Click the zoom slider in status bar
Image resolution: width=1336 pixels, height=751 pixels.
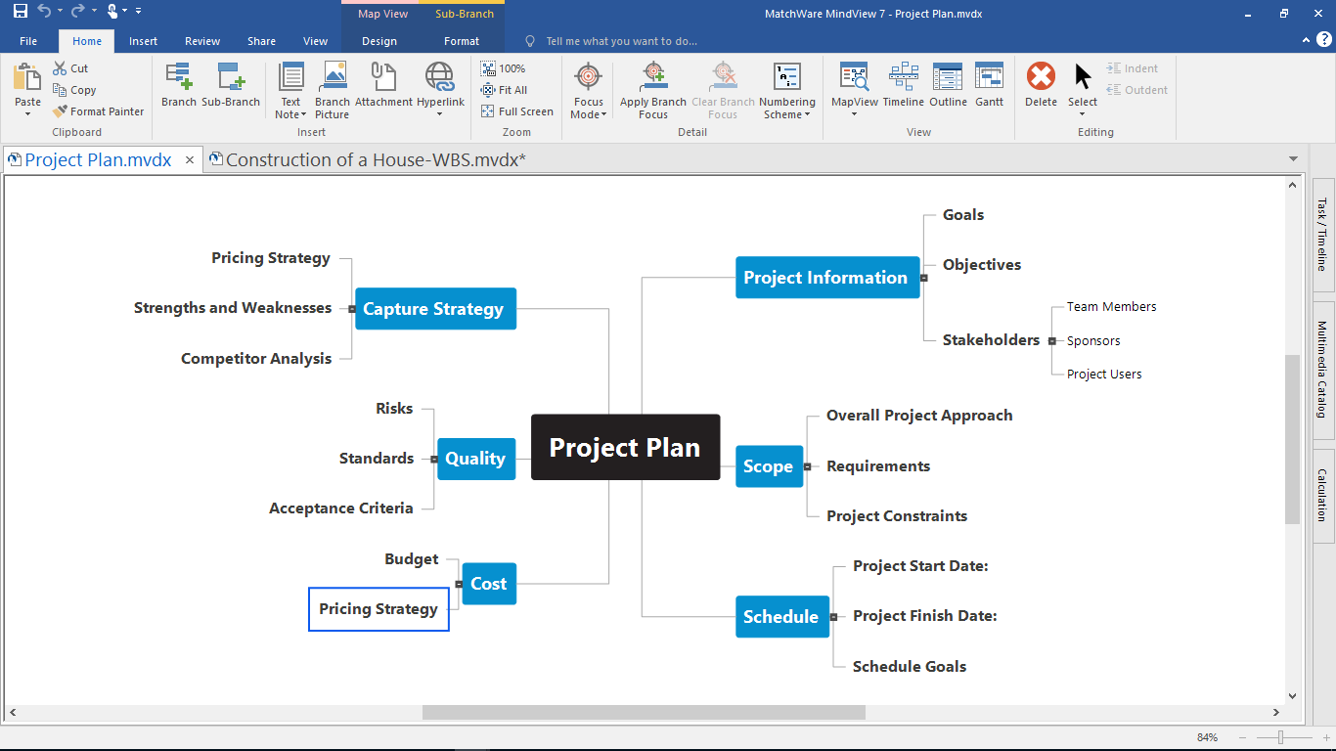pyautogui.click(x=1281, y=737)
